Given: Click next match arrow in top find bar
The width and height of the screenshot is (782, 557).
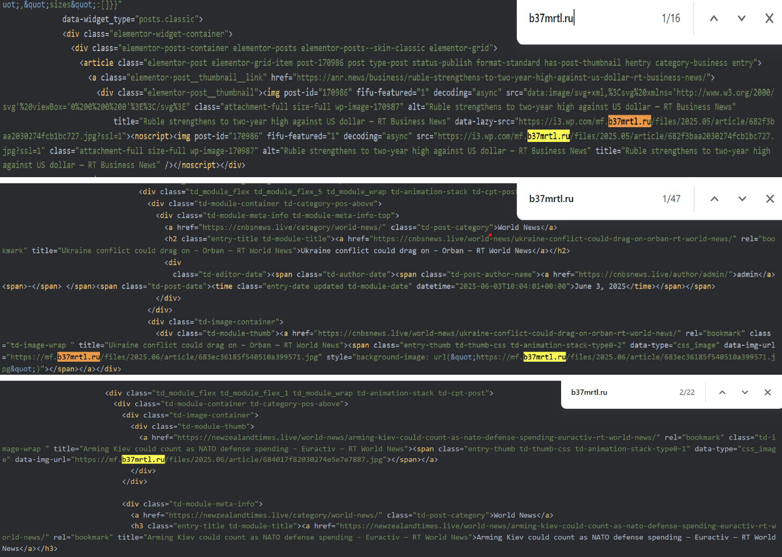Looking at the screenshot, I should pyautogui.click(x=741, y=18).
